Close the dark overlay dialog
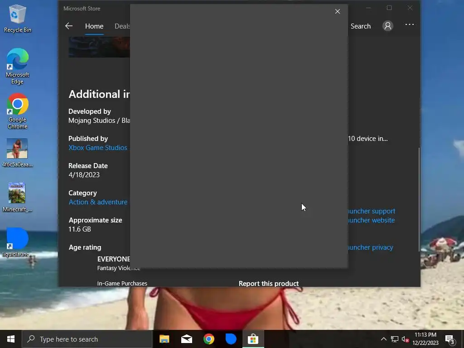 337,11
